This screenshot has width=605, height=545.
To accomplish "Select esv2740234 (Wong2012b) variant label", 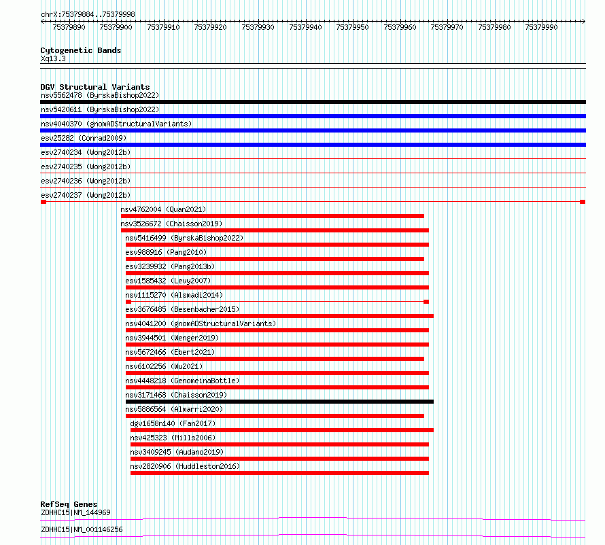I will click(86, 152).
